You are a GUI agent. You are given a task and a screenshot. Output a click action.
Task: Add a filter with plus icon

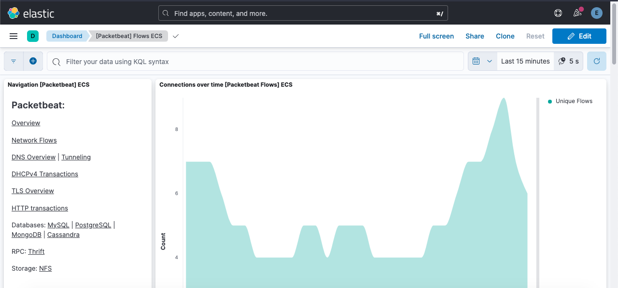pos(33,61)
